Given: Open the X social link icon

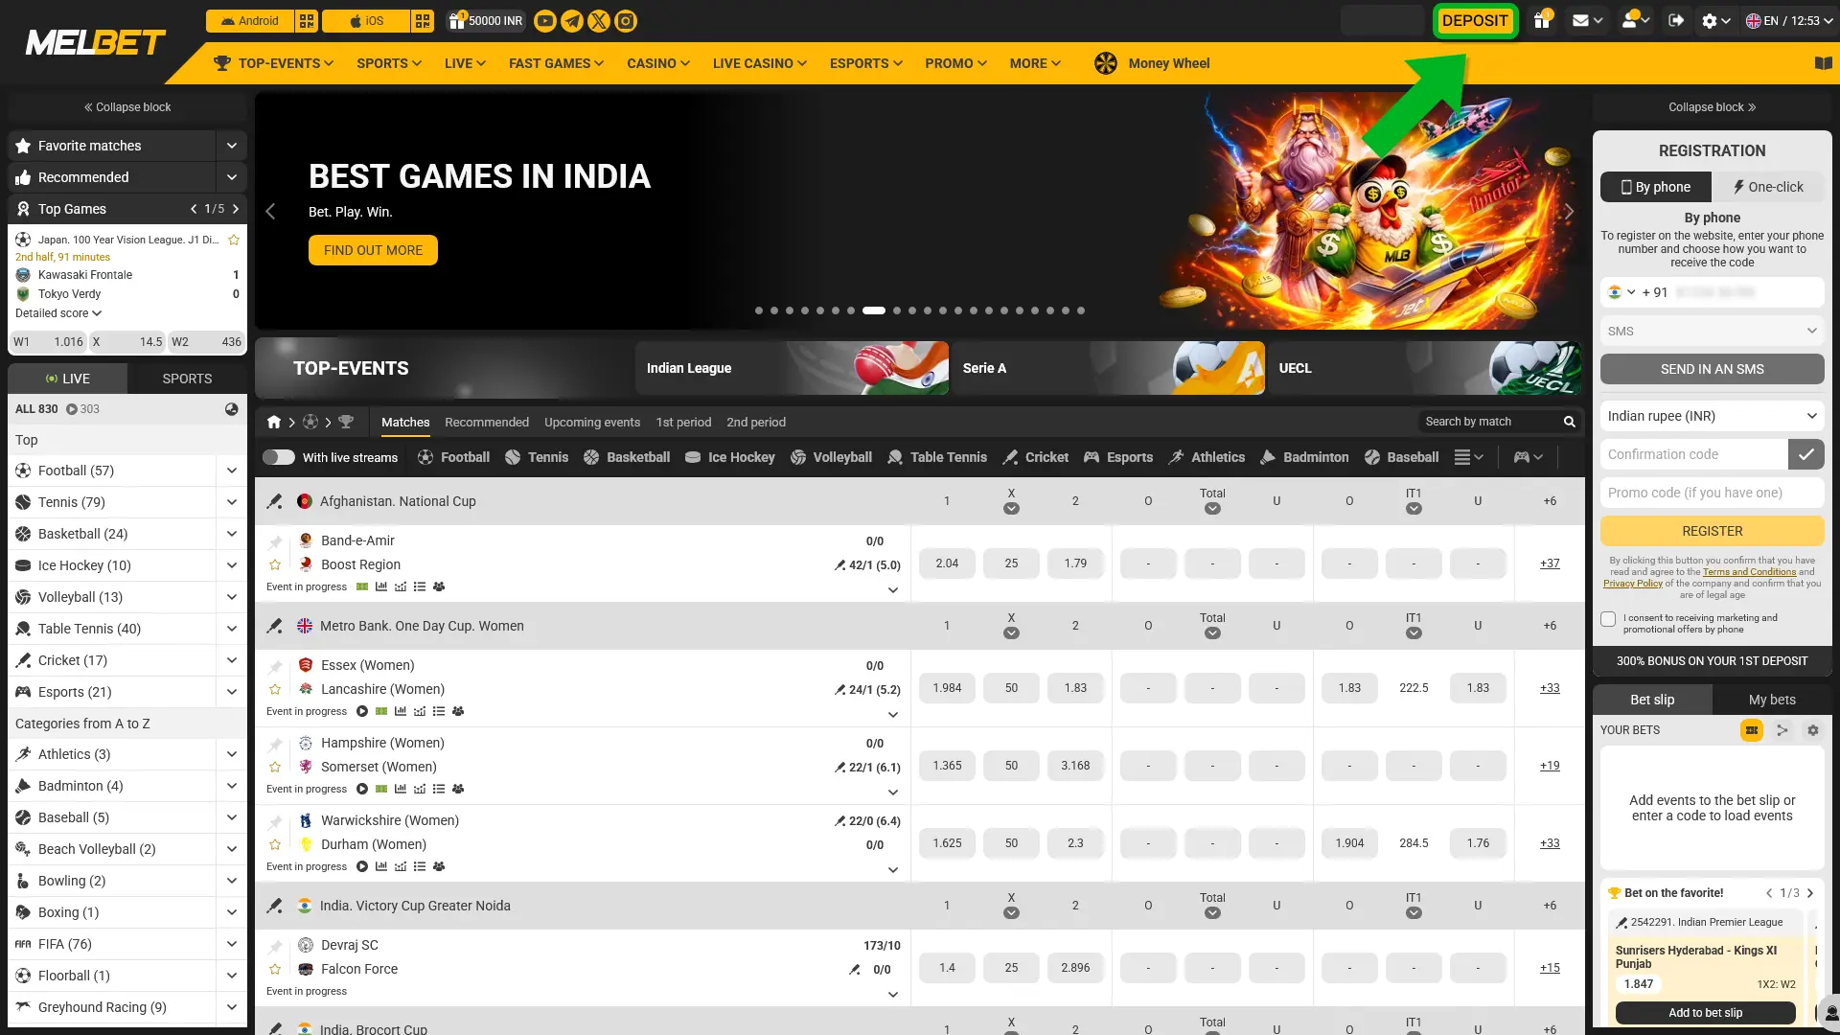Looking at the screenshot, I should click(x=599, y=21).
